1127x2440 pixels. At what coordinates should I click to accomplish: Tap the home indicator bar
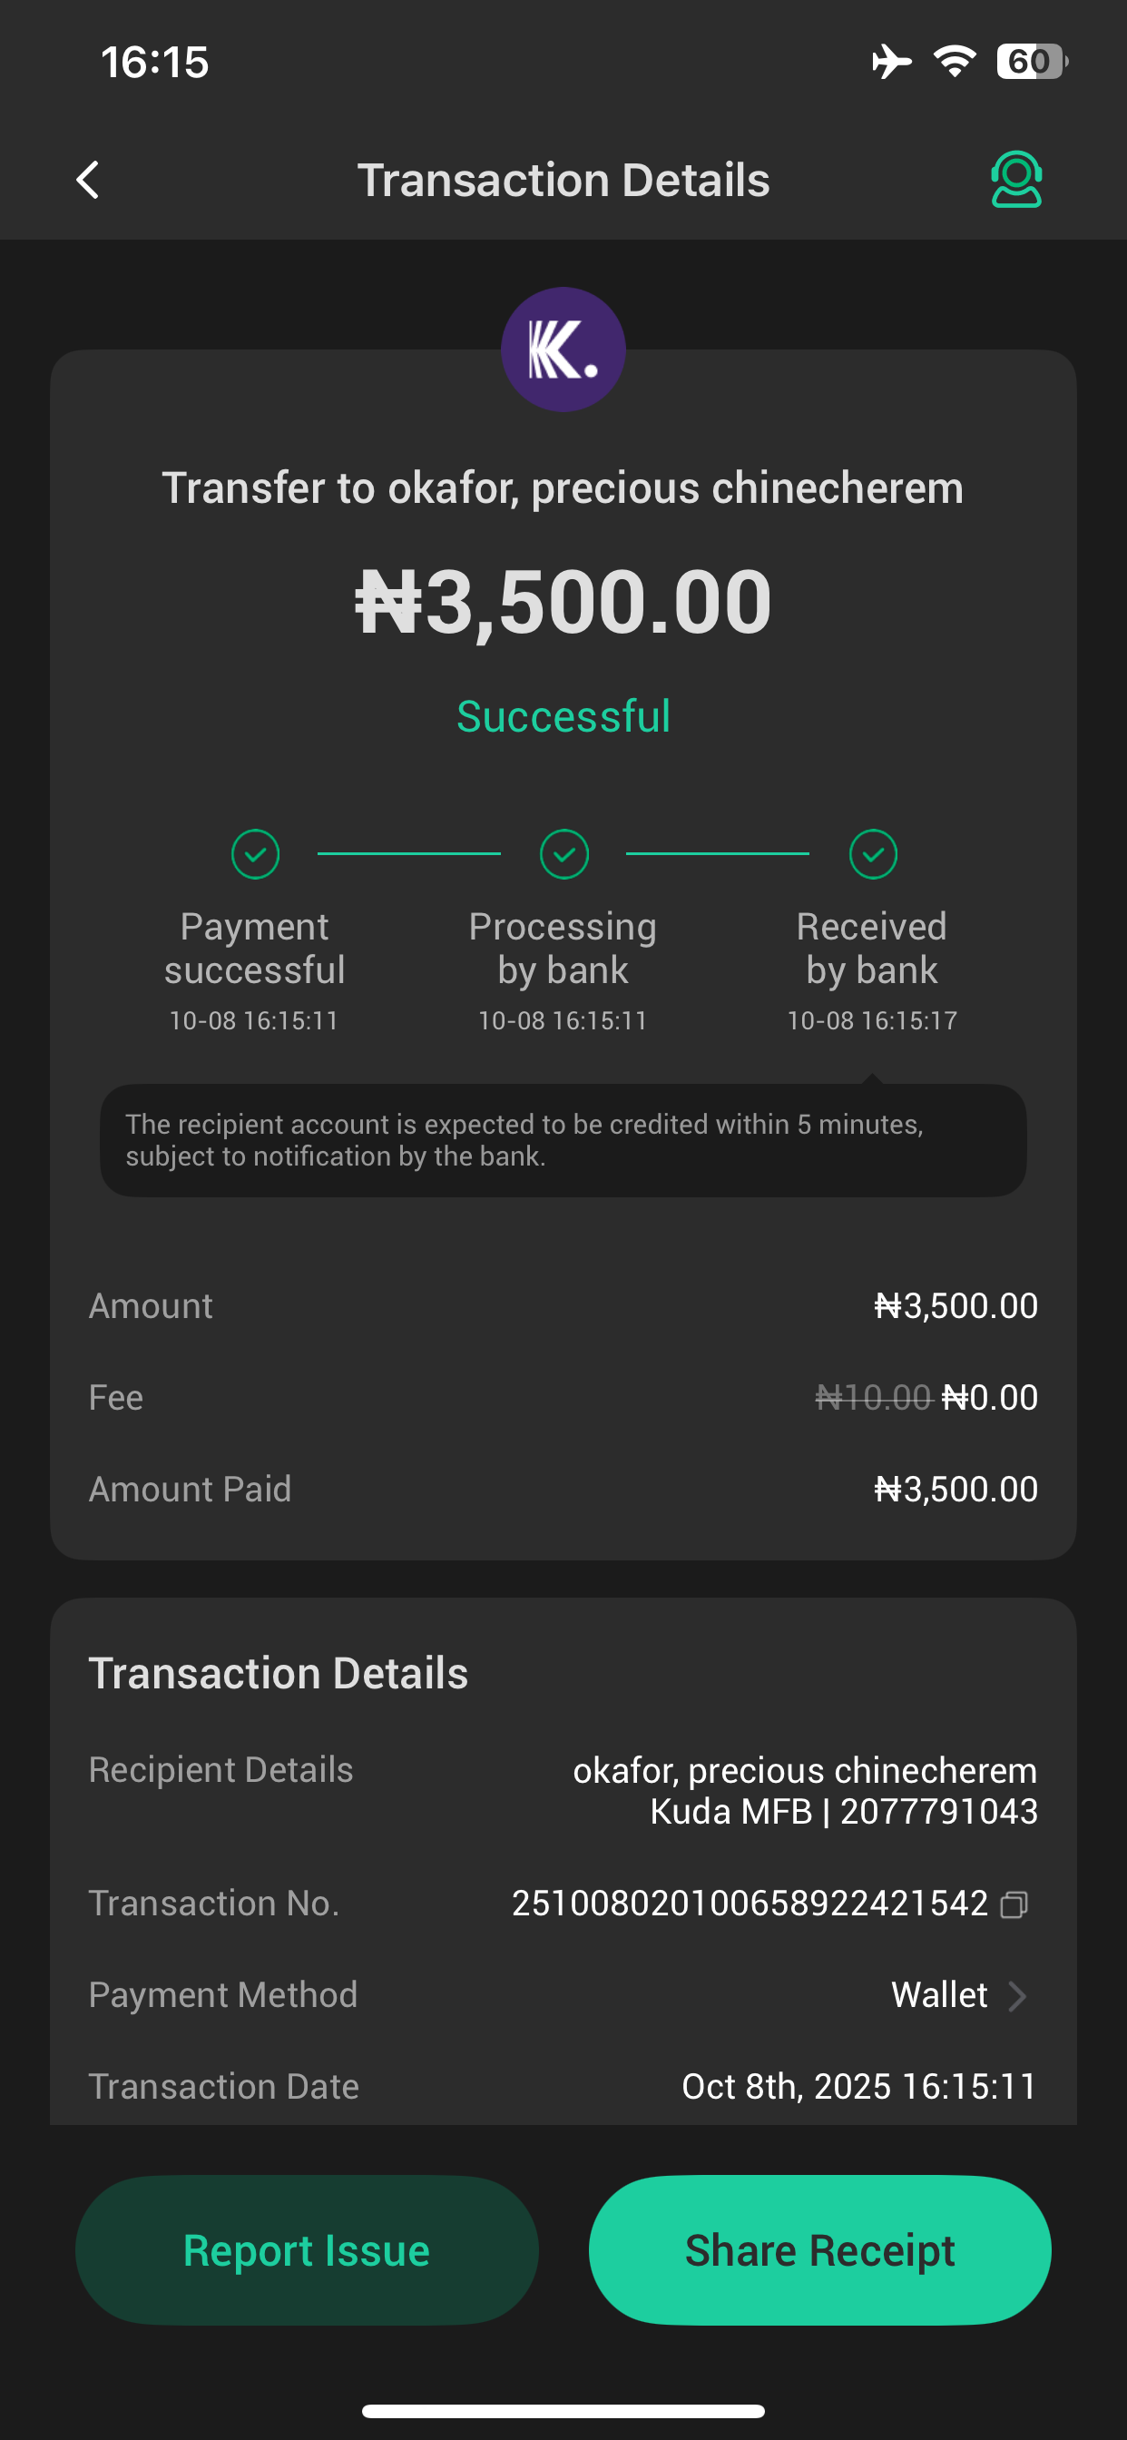point(563,2411)
